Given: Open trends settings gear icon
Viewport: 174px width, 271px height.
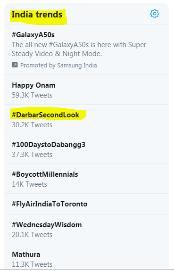Looking at the screenshot, I should 155,14.
